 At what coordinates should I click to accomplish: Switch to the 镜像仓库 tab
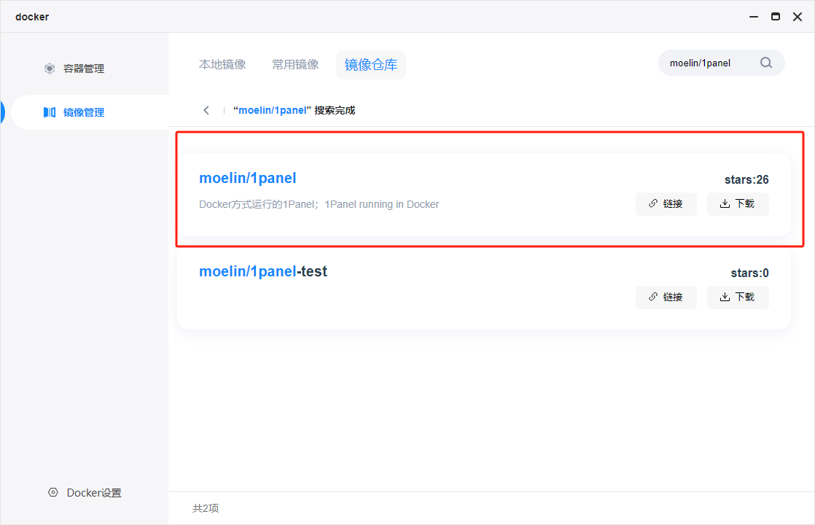coord(371,65)
